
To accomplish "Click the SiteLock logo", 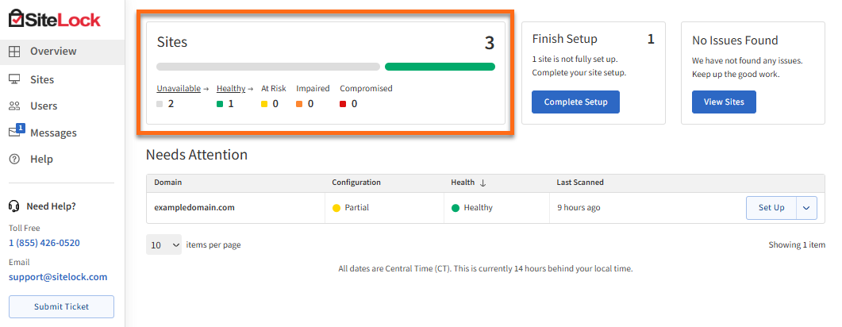I will click(55, 19).
